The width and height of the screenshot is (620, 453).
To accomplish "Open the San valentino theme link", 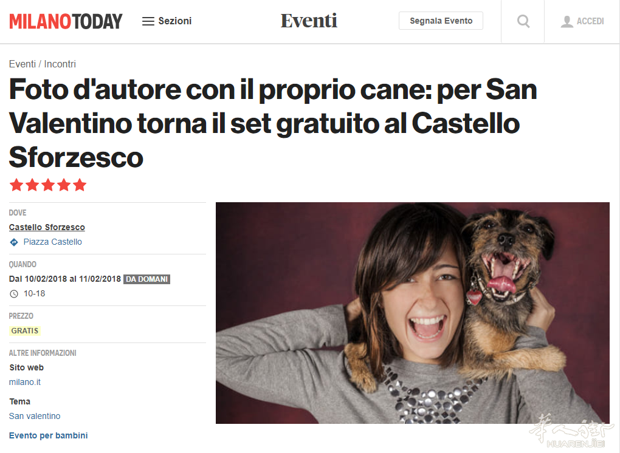I will [35, 416].
